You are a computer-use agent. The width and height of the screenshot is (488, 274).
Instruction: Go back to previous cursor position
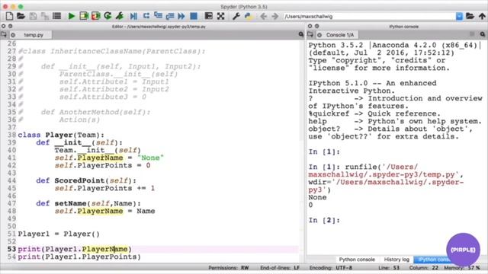tap(263, 16)
